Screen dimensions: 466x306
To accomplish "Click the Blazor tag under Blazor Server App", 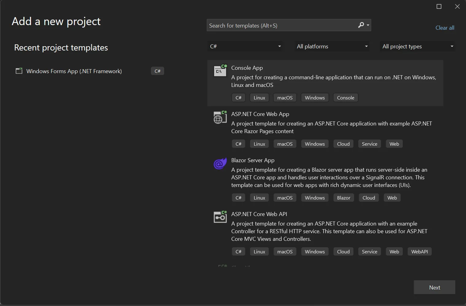I will [344, 198].
